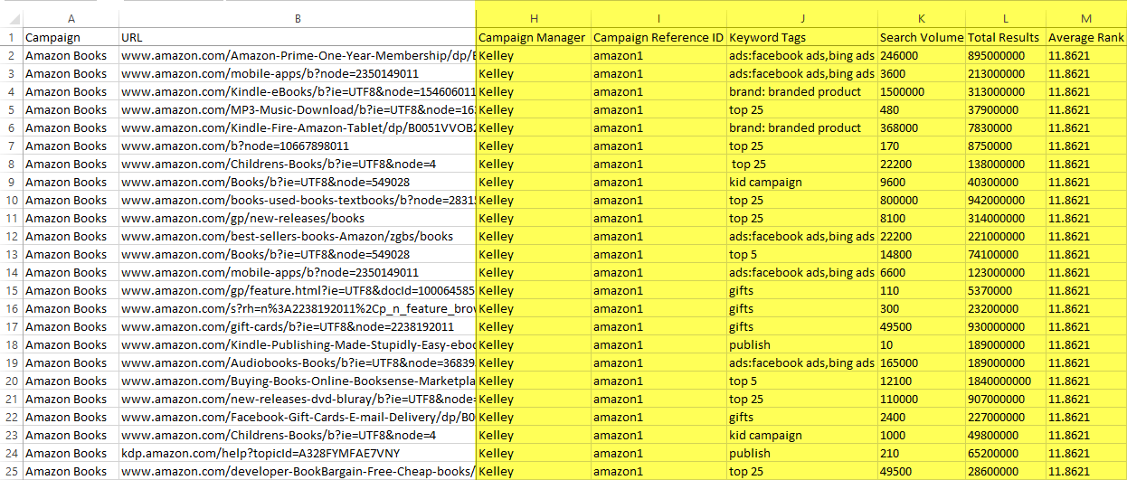Select Search Volume cell showing 1500000
Image resolution: width=1127 pixels, height=480 pixels.
pyautogui.click(x=921, y=91)
